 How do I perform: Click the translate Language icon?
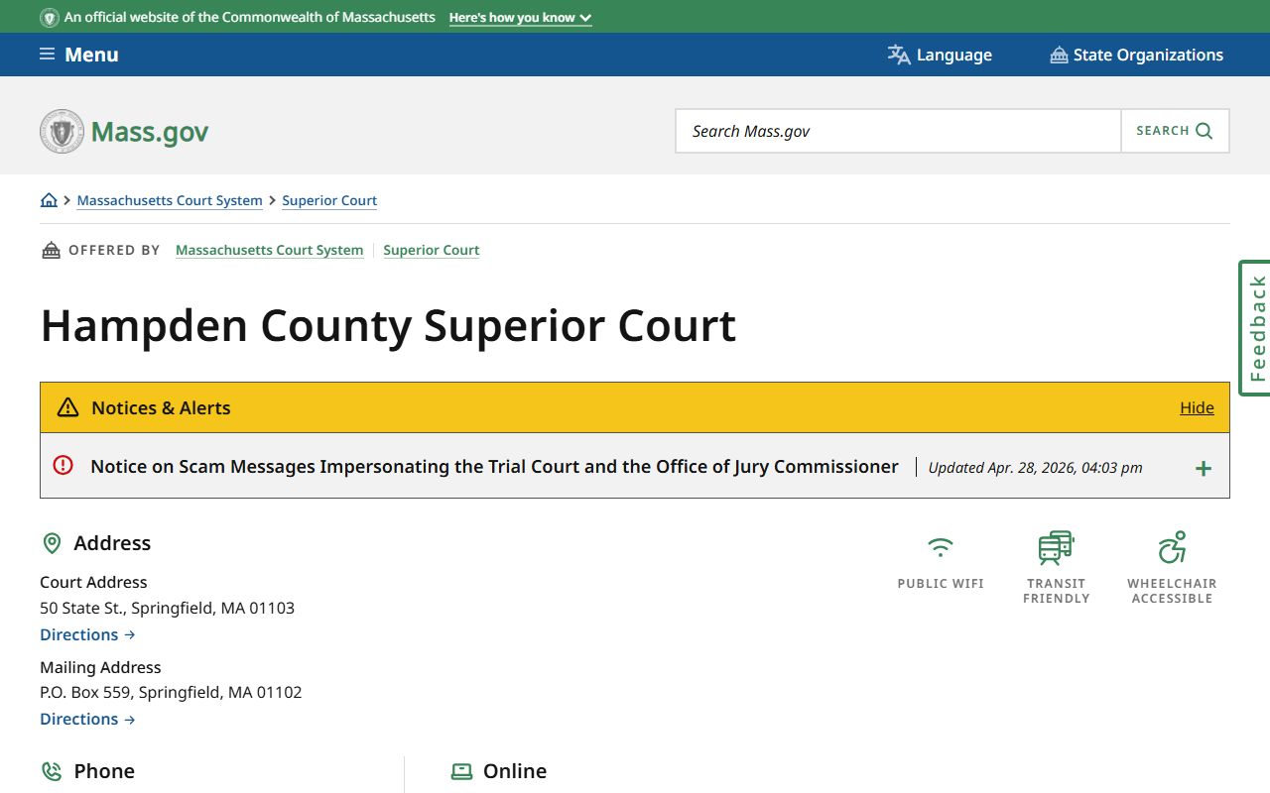(899, 55)
